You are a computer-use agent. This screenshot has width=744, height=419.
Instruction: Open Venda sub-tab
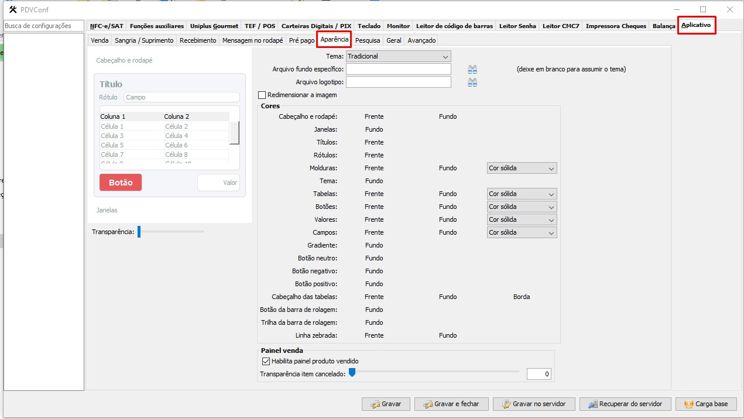[100, 40]
